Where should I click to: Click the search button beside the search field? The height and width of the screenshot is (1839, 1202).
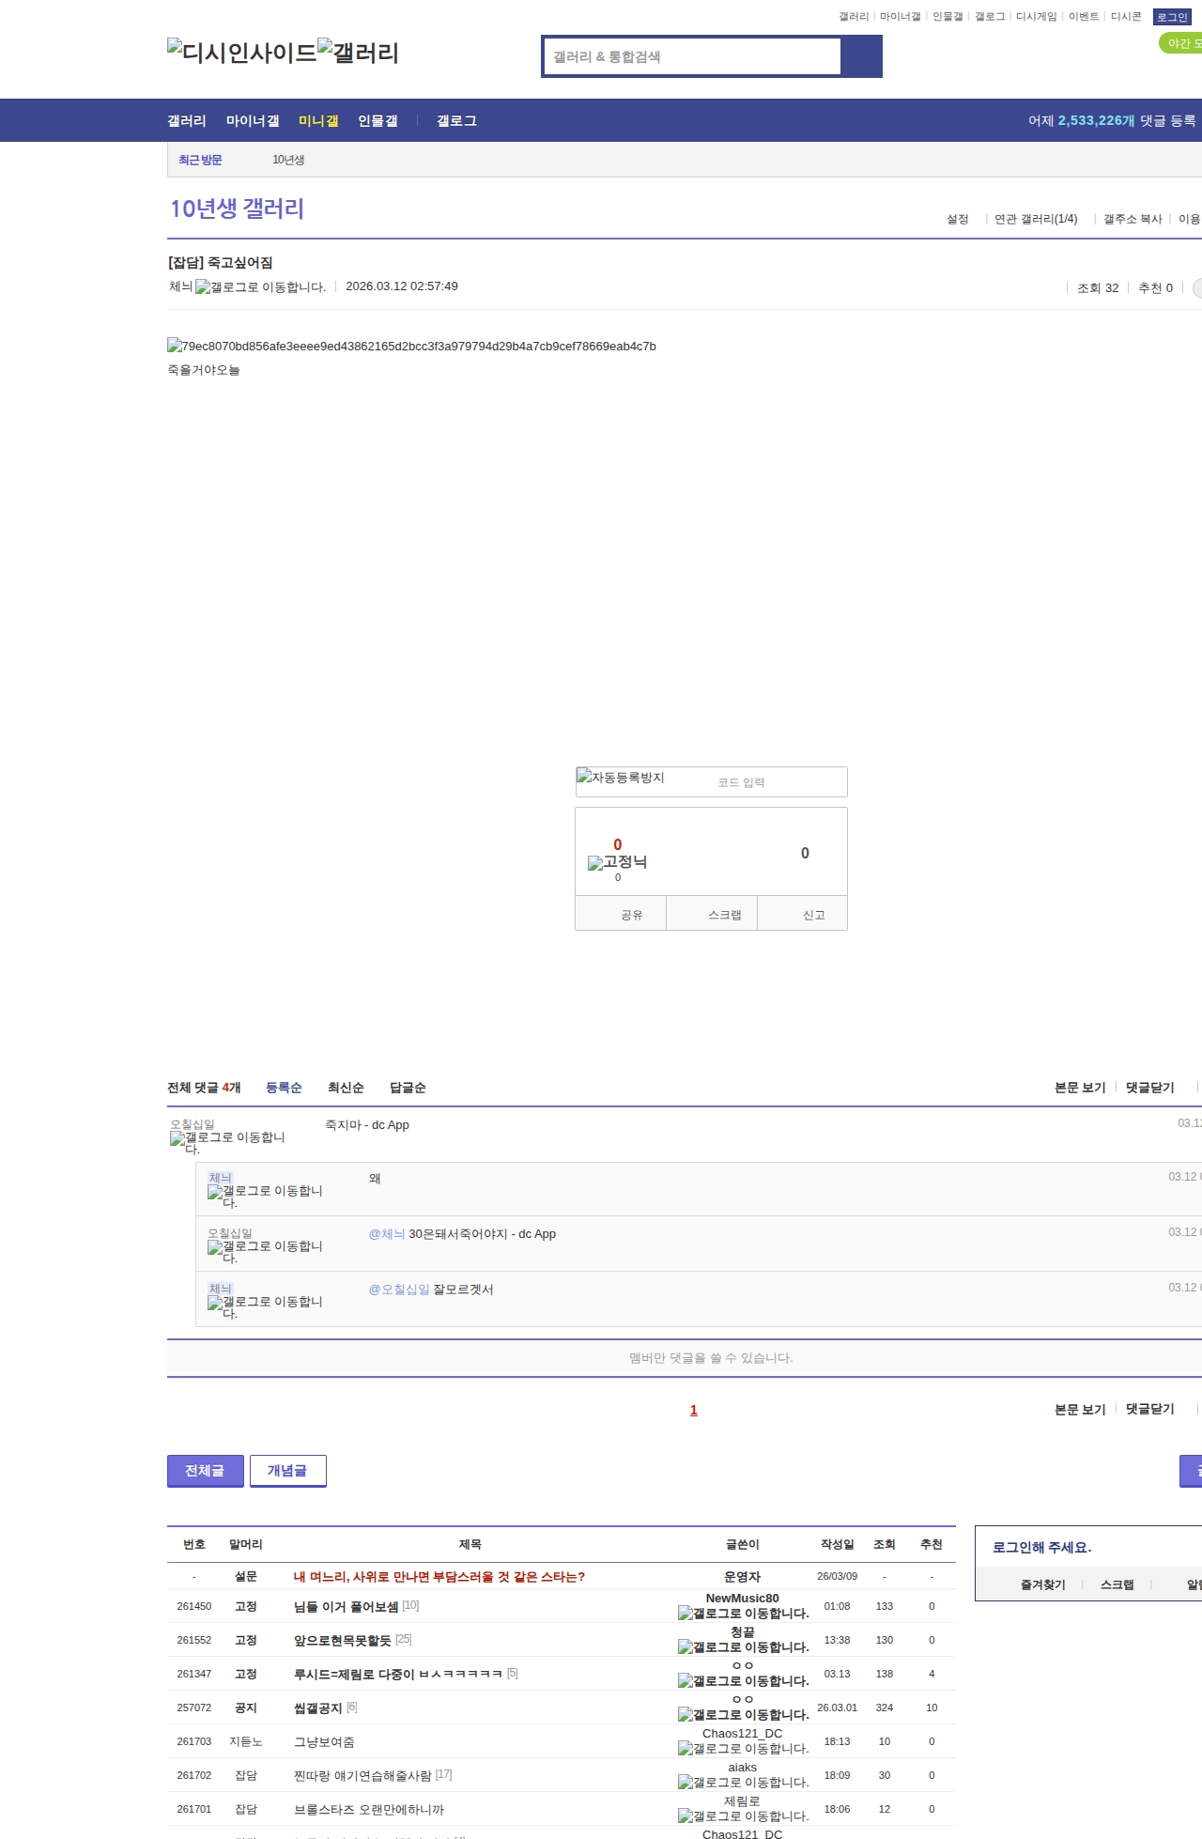click(x=861, y=56)
